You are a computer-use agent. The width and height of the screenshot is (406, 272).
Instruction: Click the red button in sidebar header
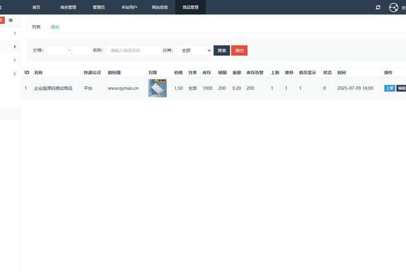tap(2, 20)
